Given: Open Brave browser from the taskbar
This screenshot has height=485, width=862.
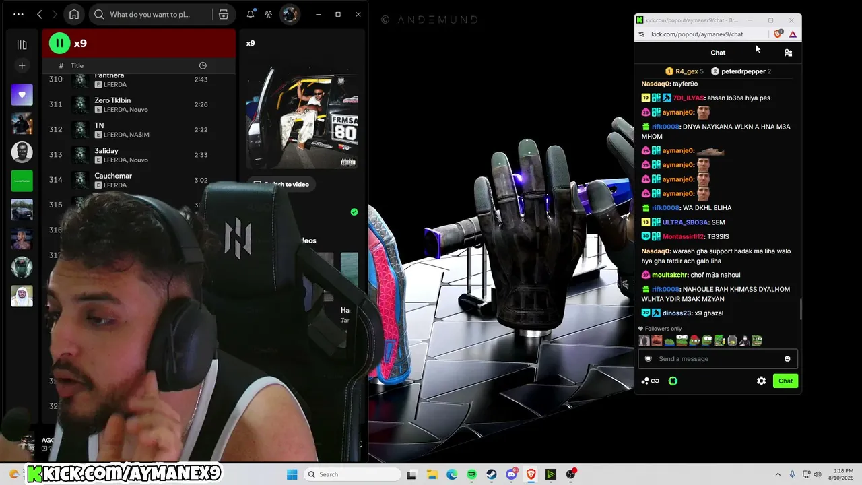Looking at the screenshot, I should pyautogui.click(x=531, y=474).
